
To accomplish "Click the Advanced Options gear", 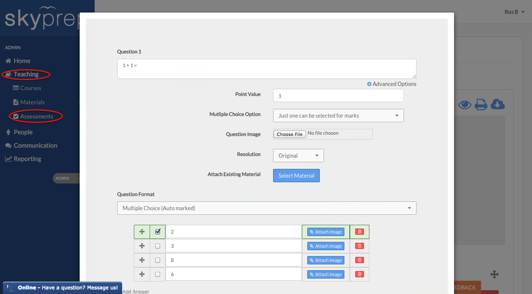I will 369,84.
